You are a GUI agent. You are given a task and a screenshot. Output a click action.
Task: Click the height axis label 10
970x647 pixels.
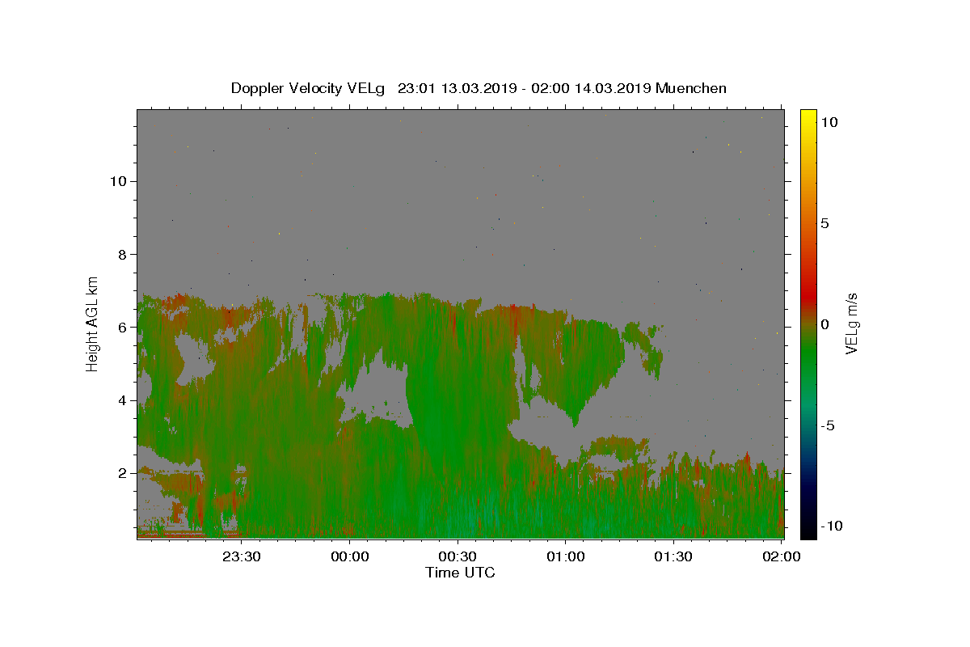pyautogui.click(x=117, y=181)
